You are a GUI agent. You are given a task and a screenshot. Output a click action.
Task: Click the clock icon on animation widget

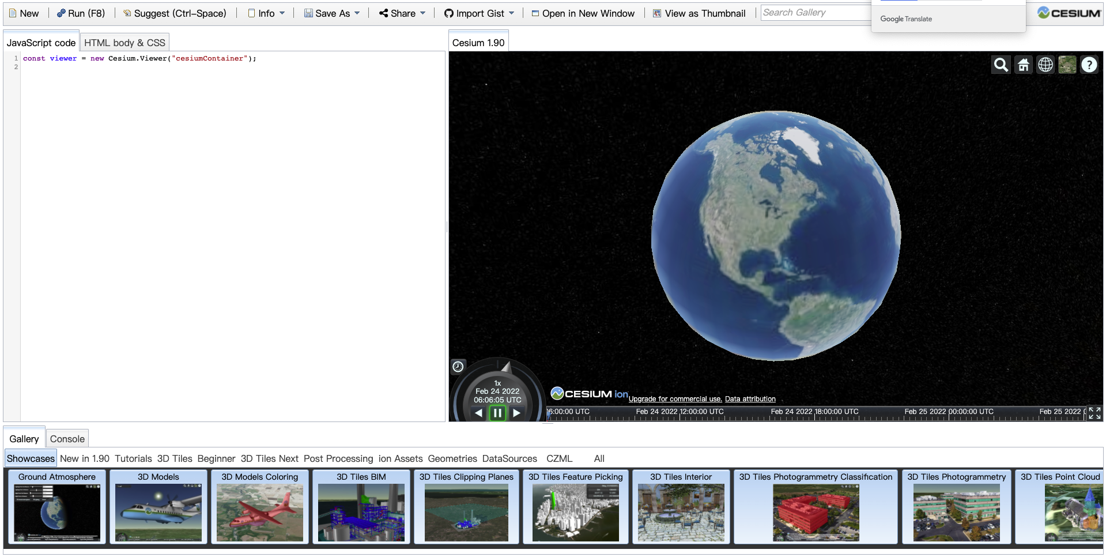458,366
